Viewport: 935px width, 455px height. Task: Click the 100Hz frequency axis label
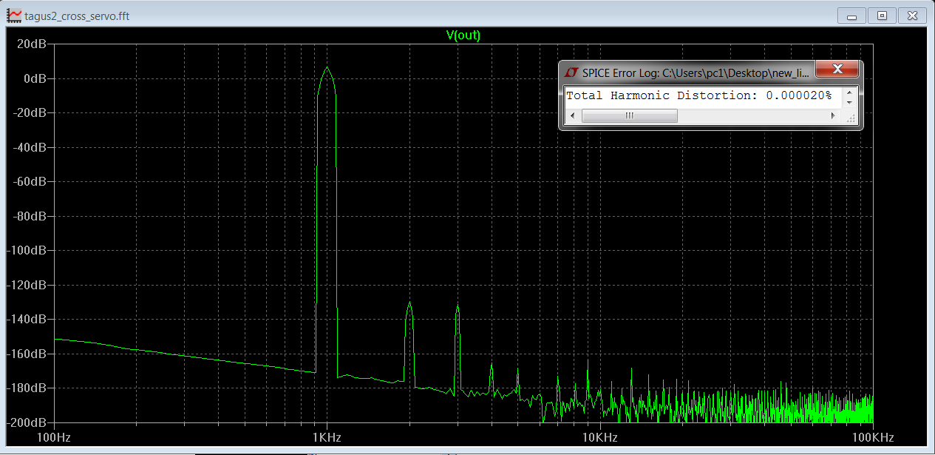click(x=54, y=437)
